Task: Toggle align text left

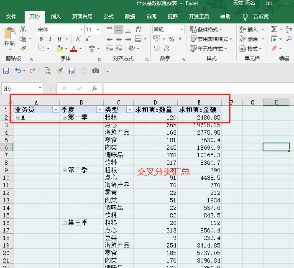Action: 110,39
